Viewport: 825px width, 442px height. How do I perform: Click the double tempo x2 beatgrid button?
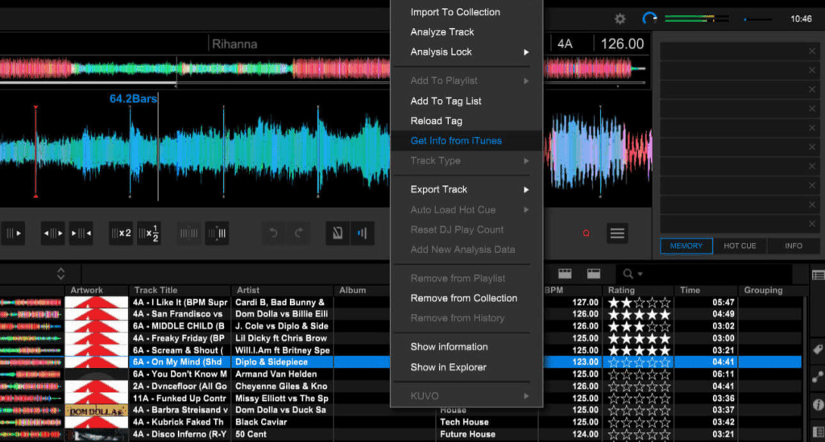click(121, 233)
